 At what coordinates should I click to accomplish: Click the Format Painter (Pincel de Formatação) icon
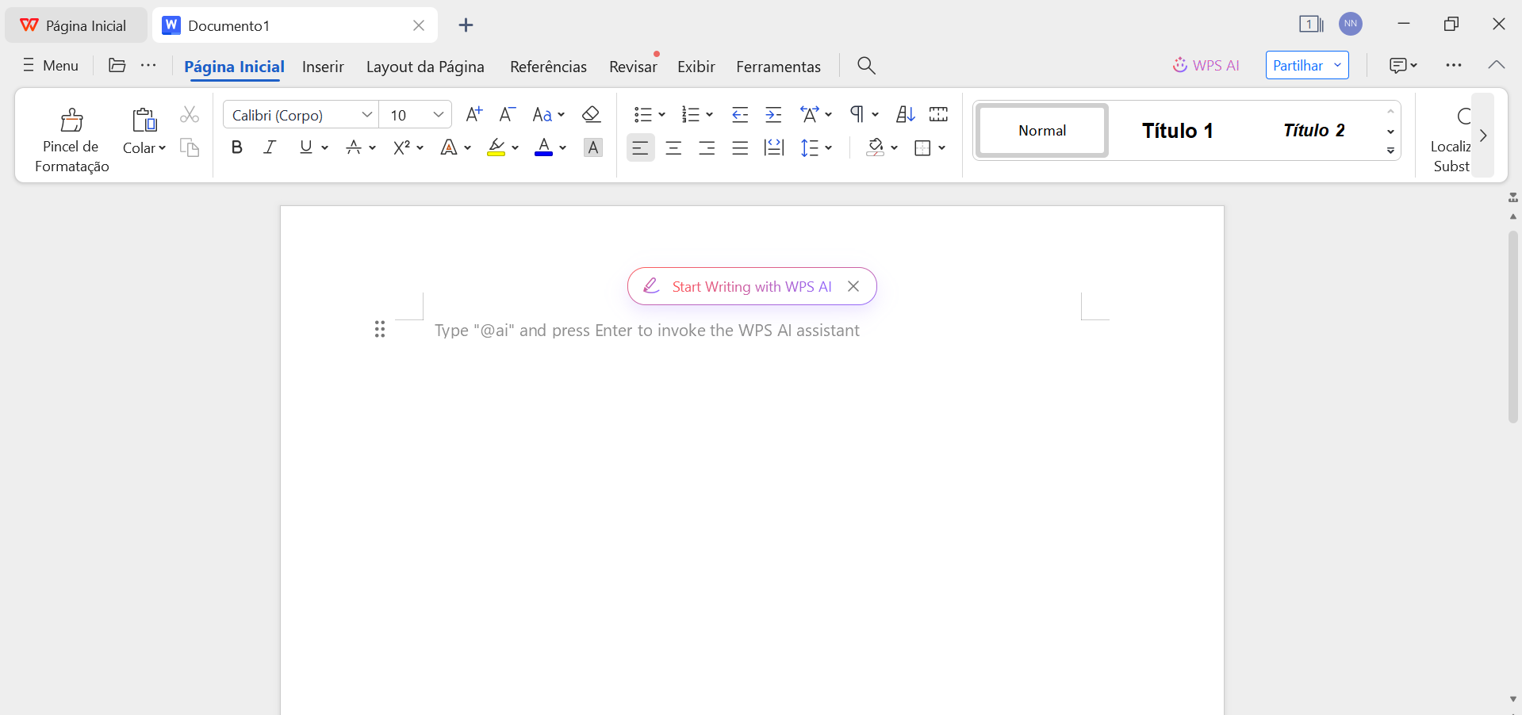(71, 120)
